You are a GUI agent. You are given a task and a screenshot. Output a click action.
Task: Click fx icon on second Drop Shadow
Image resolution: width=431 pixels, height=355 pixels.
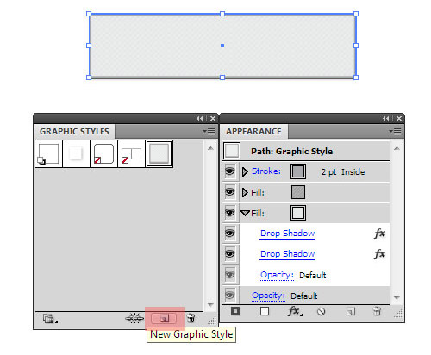point(379,254)
